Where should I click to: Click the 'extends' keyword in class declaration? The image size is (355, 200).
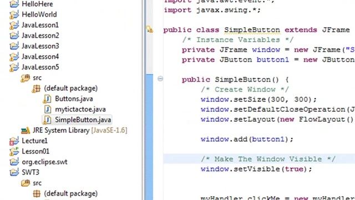pos(301,30)
